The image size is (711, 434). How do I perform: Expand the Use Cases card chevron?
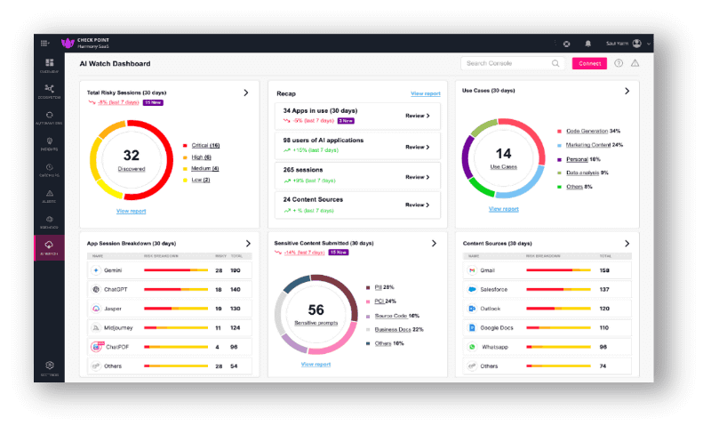coord(627,92)
